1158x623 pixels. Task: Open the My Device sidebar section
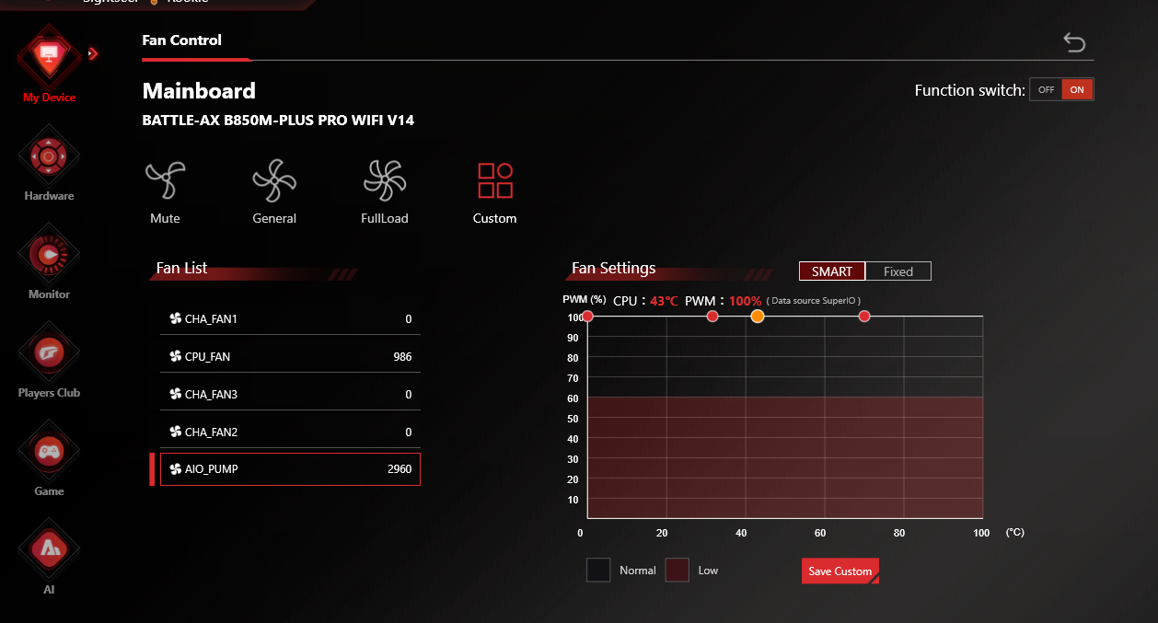click(x=49, y=64)
